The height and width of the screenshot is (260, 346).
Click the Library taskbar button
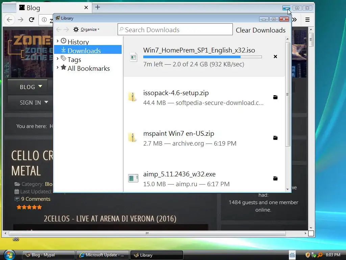(157, 255)
